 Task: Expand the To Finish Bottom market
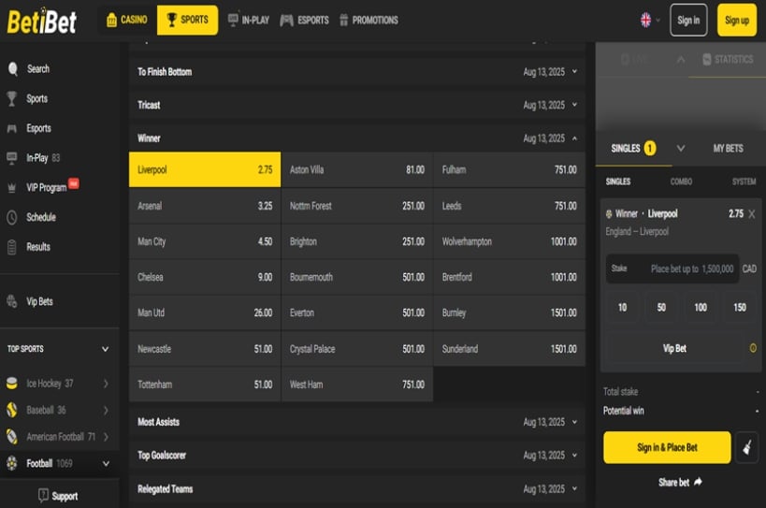pyautogui.click(x=357, y=72)
